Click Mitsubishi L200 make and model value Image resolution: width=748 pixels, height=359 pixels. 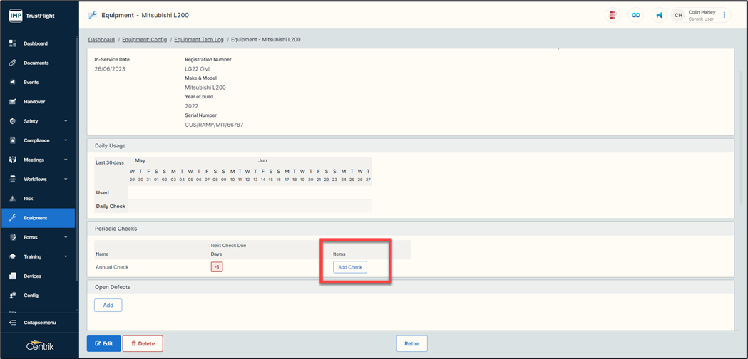pyautogui.click(x=205, y=88)
